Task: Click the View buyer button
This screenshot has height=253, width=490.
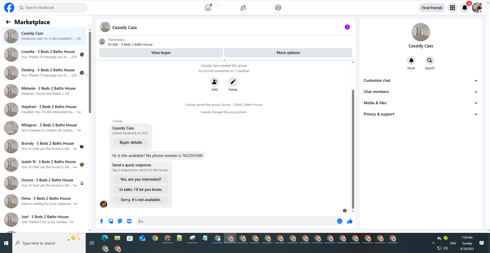Action: click(x=161, y=53)
